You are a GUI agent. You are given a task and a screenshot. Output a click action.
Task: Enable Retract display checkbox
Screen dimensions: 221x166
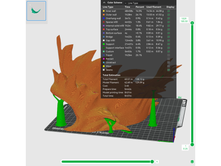coord(169,59)
